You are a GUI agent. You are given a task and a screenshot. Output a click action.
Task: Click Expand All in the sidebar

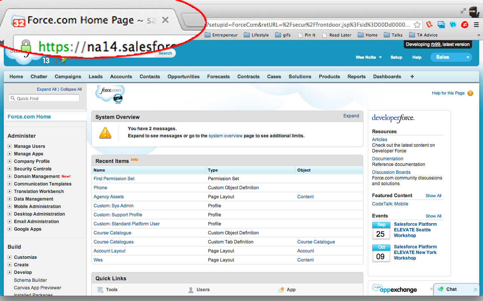point(47,89)
